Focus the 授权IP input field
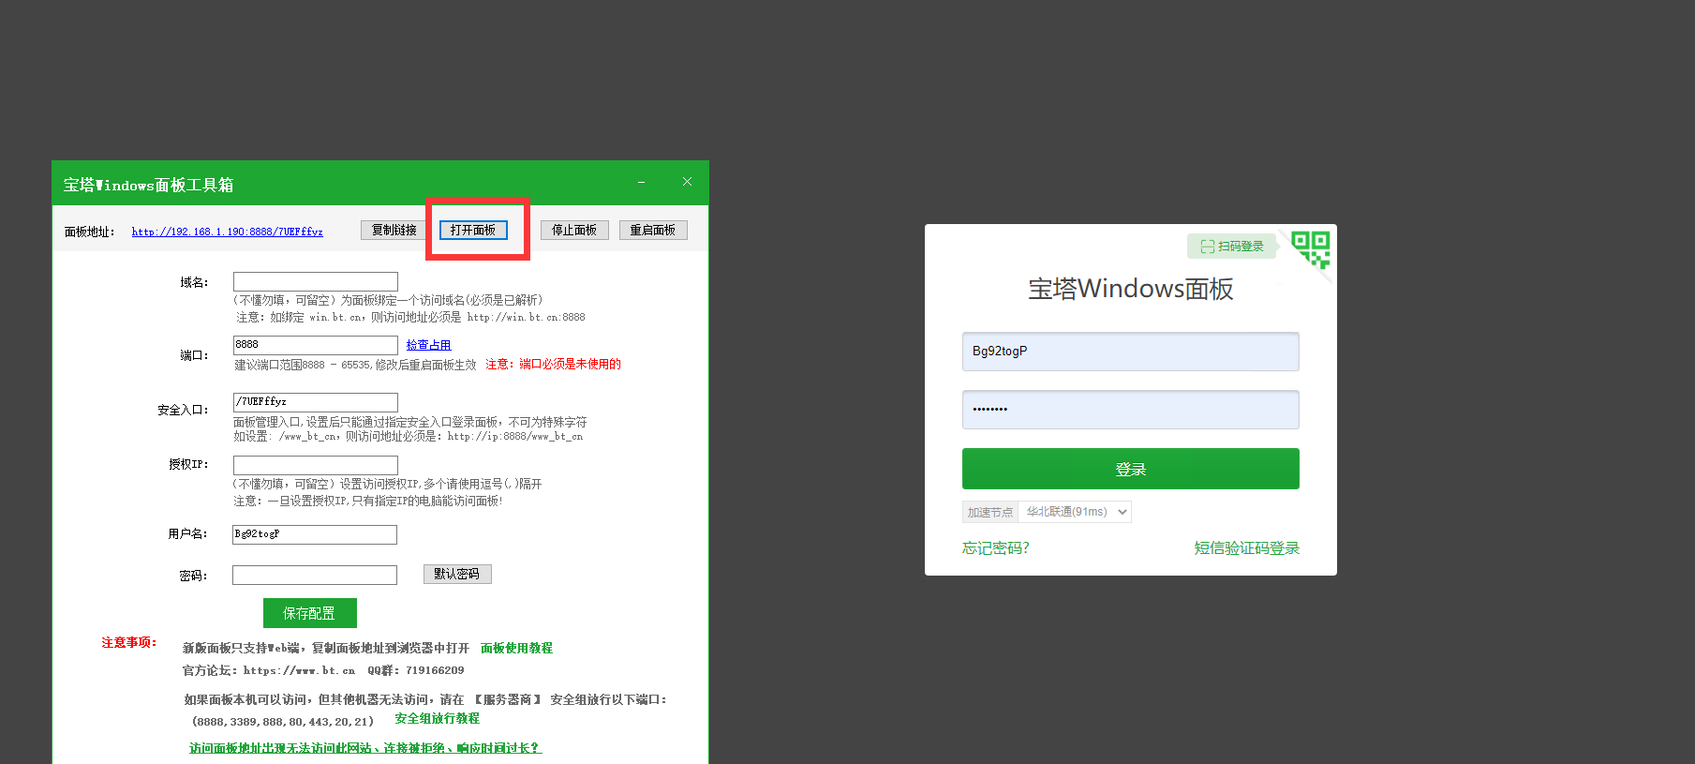Image resolution: width=1695 pixels, height=764 pixels. tap(316, 465)
